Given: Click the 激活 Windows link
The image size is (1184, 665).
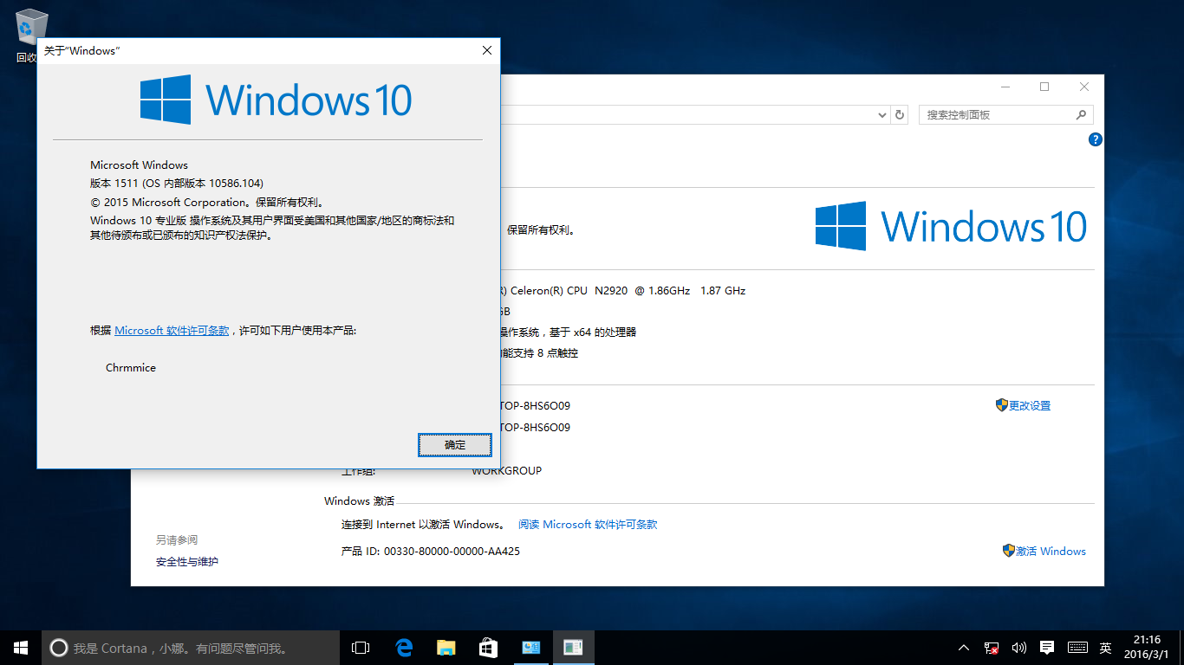Looking at the screenshot, I should pos(1044,551).
